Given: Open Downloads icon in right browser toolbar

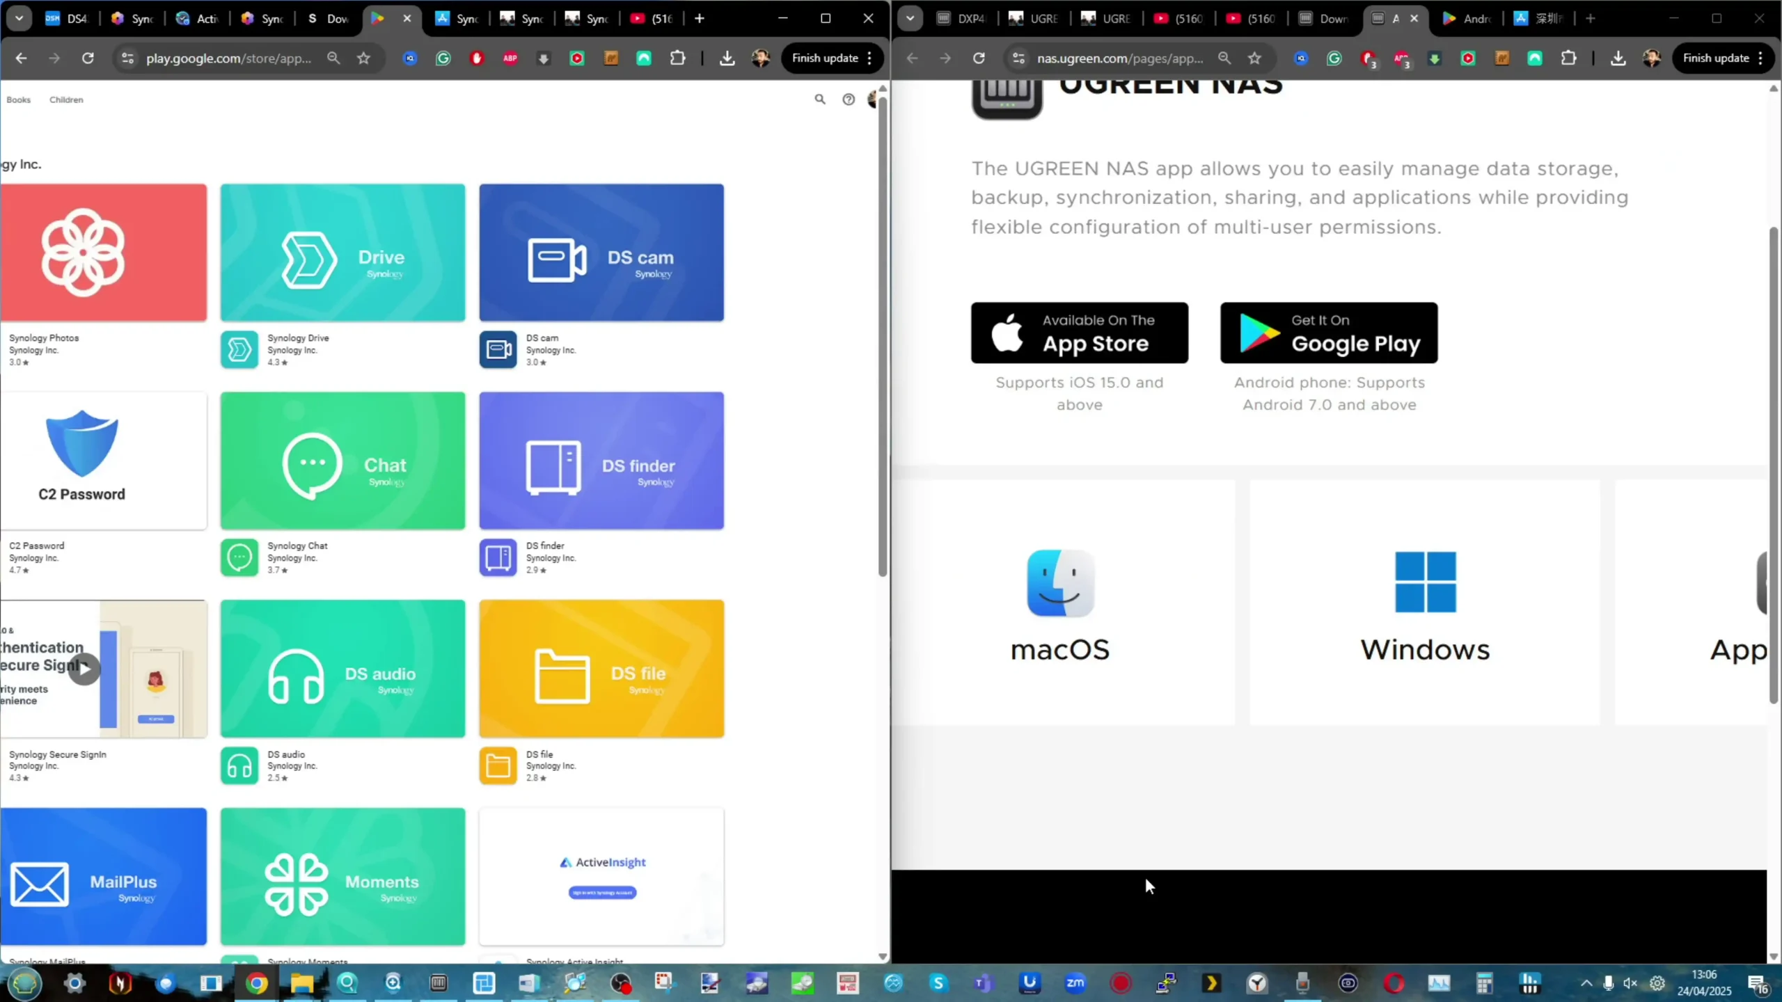Looking at the screenshot, I should pyautogui.click(x=1618, y=58).
